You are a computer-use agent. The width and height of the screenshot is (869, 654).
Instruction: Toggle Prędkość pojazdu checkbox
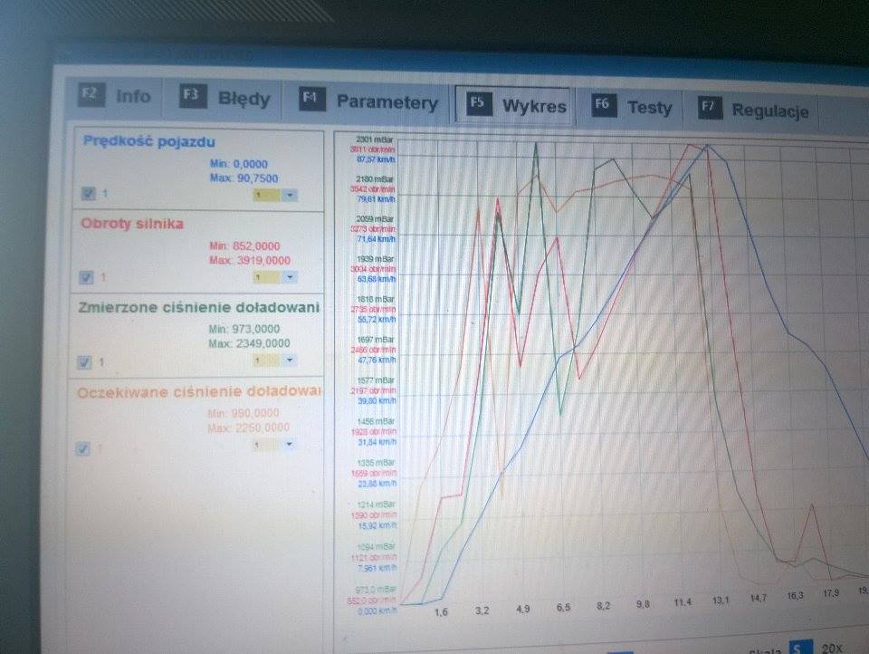pyautogui.click(x=88, y=193)
